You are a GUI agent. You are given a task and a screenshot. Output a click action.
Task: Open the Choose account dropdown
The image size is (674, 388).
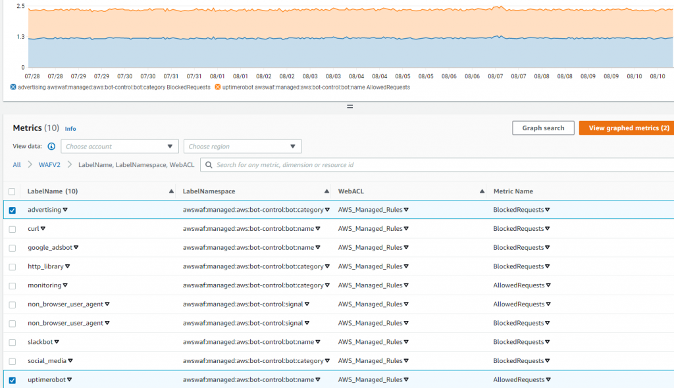pos(120,147)
